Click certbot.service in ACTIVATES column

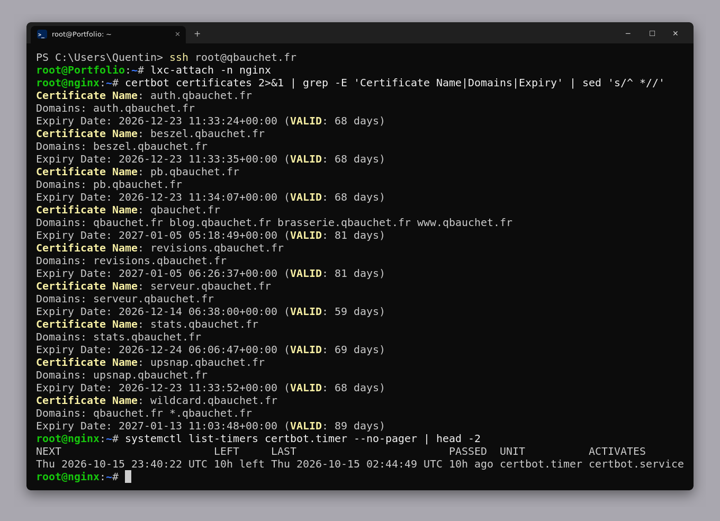[x=636, y=464]
